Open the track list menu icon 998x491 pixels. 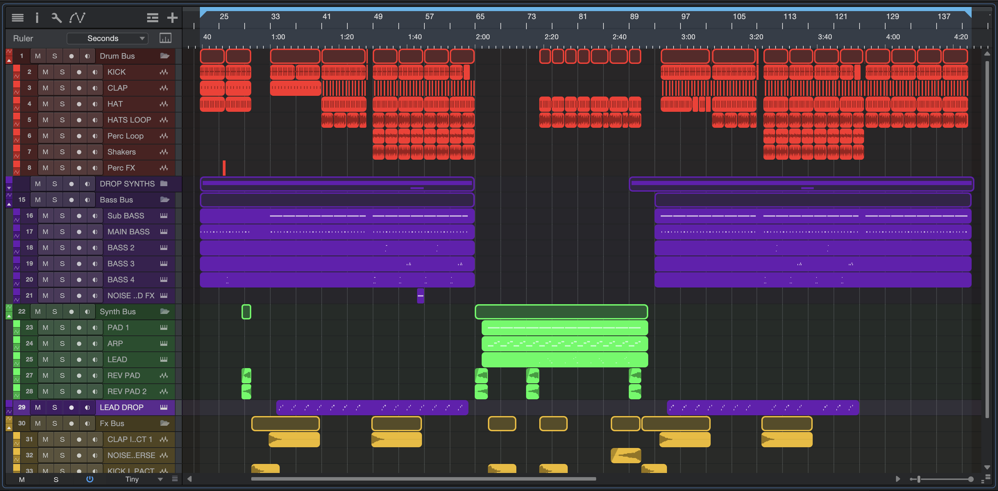tap(17, 17)
